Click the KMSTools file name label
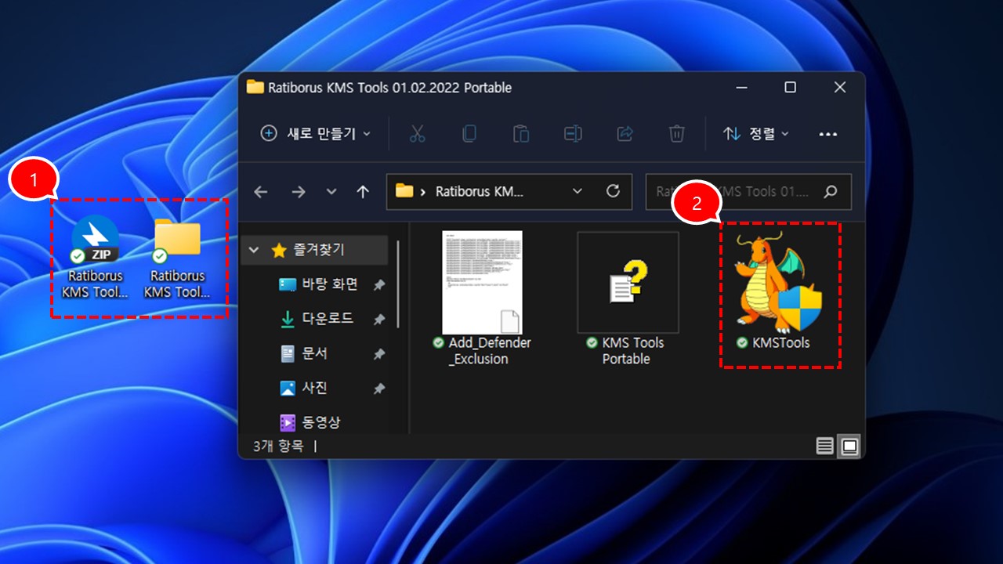This screenshot has width=1003, height=564. pos(780,343)
